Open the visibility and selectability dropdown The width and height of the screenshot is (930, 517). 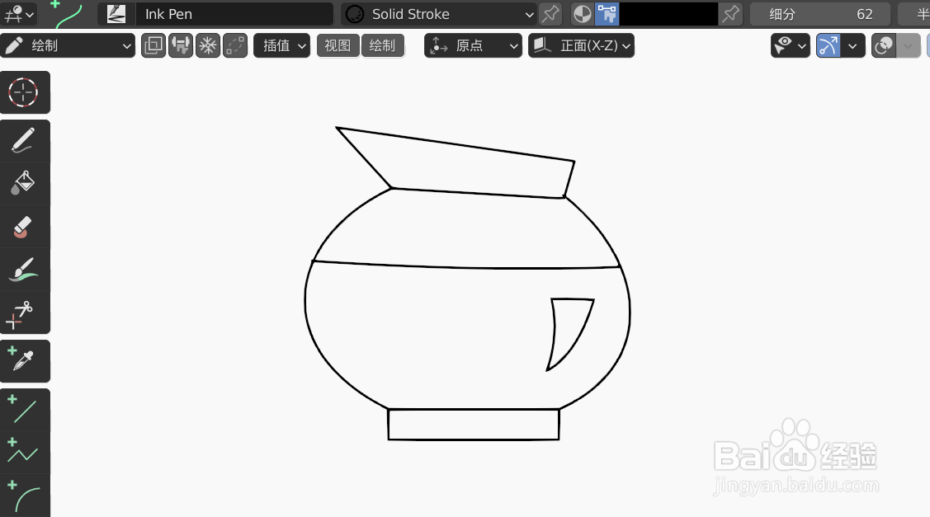point(790,45)
